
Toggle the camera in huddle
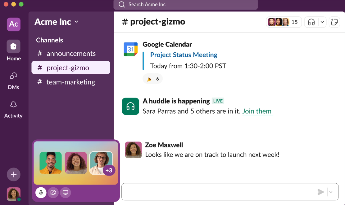(x=53, y=193)
